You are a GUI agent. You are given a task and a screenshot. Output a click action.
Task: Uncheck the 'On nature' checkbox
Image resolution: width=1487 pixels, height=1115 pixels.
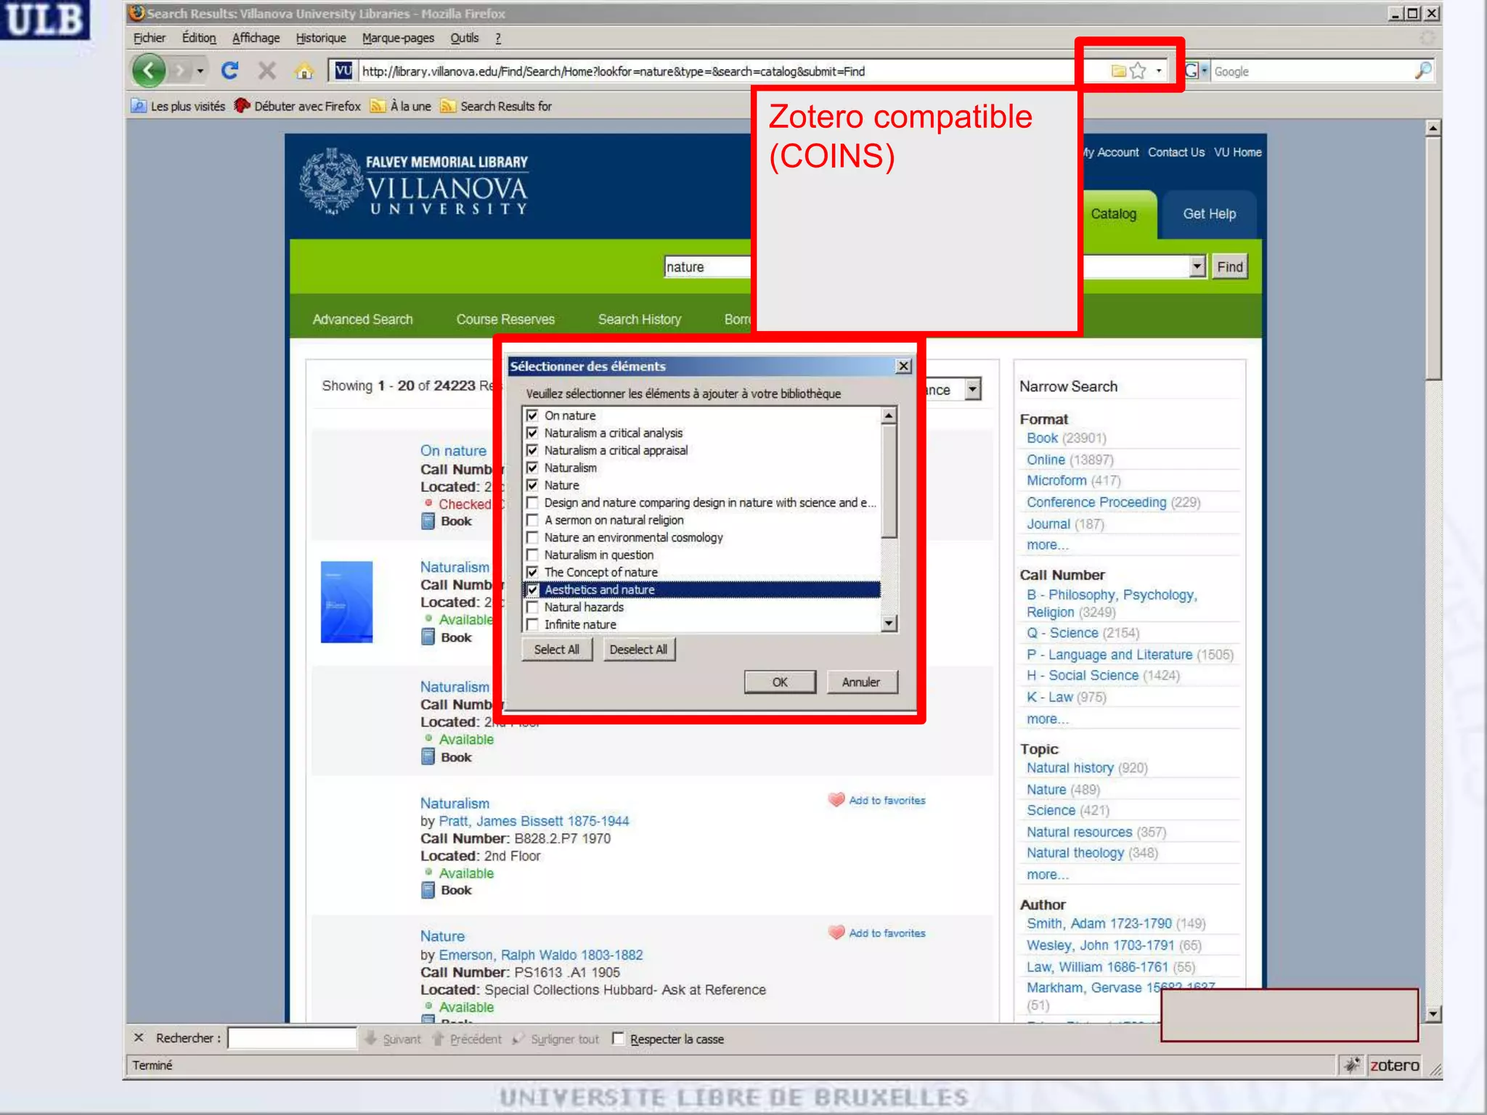coord(533,415)
